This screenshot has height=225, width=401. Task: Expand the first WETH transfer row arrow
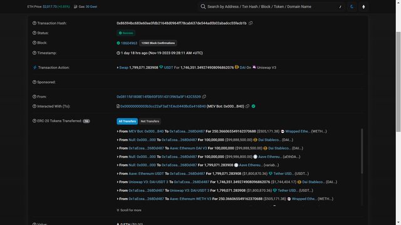[x=118, y=131]
